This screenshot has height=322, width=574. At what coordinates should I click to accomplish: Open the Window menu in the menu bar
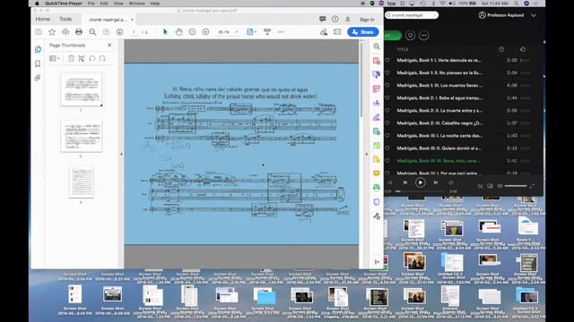(x=136, y=4)
